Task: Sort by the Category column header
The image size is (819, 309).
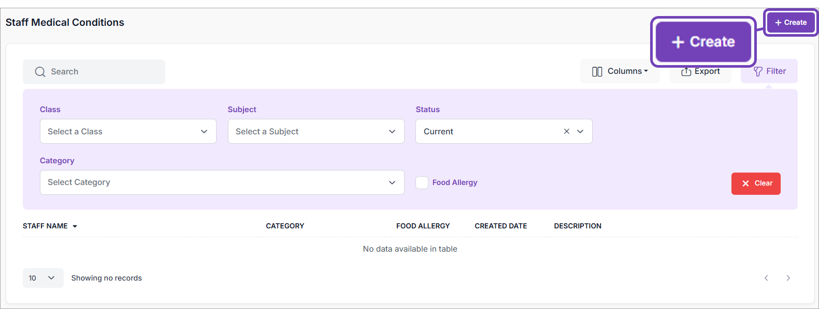Action: pos(285,226)
